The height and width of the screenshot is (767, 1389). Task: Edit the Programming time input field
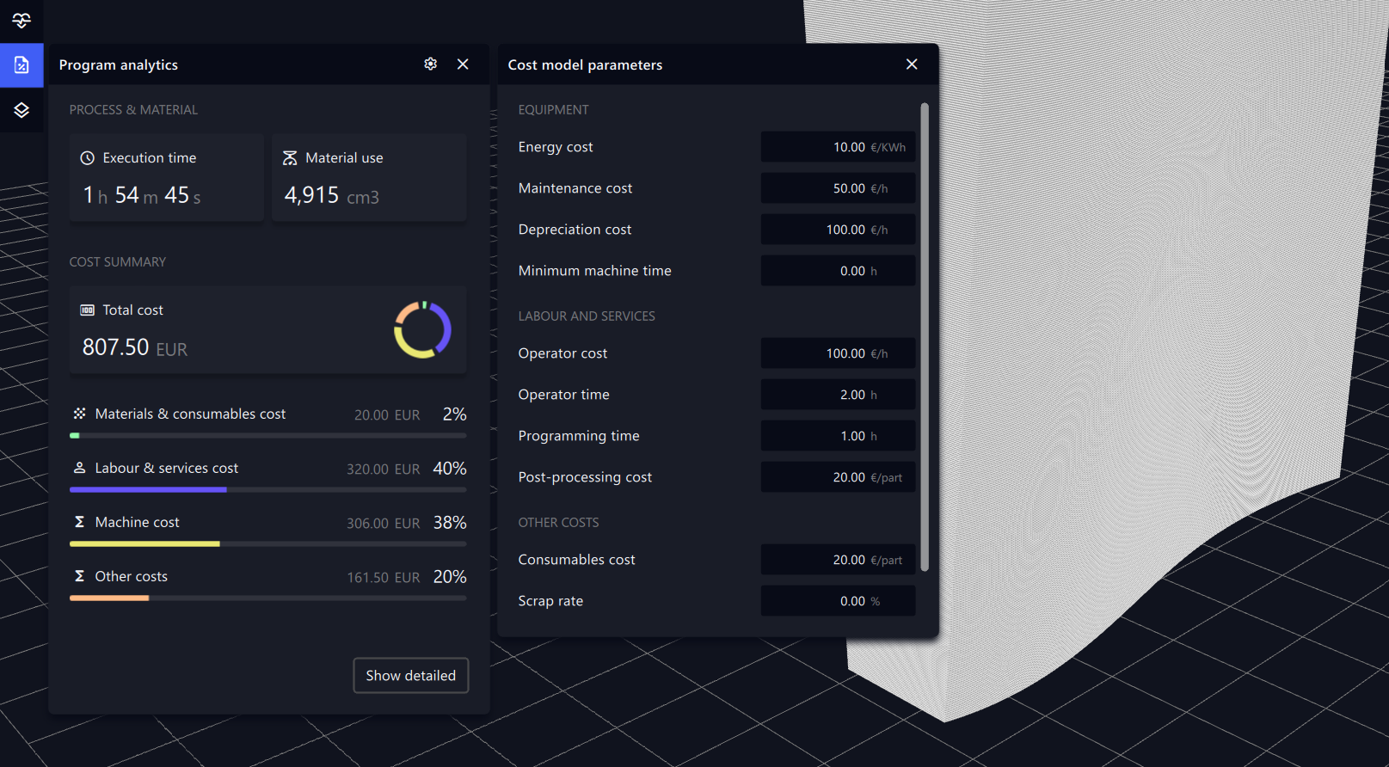(x=838, y=436)
